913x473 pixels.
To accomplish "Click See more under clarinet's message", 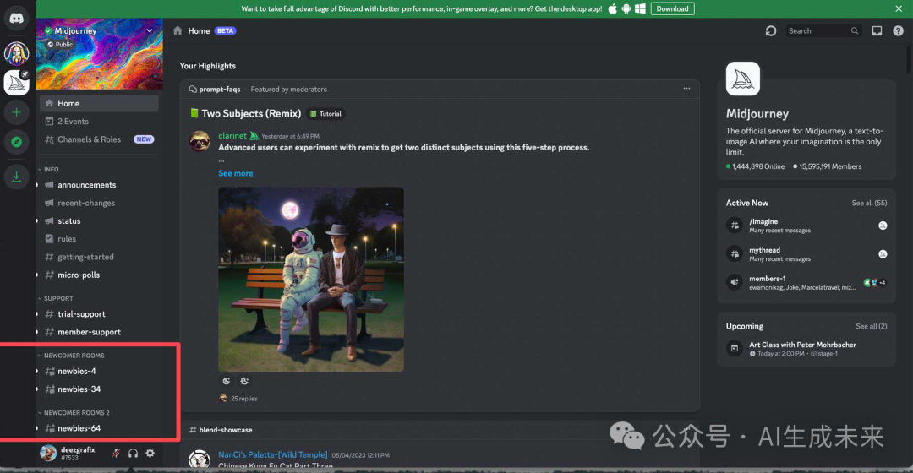I will [235, 173].
